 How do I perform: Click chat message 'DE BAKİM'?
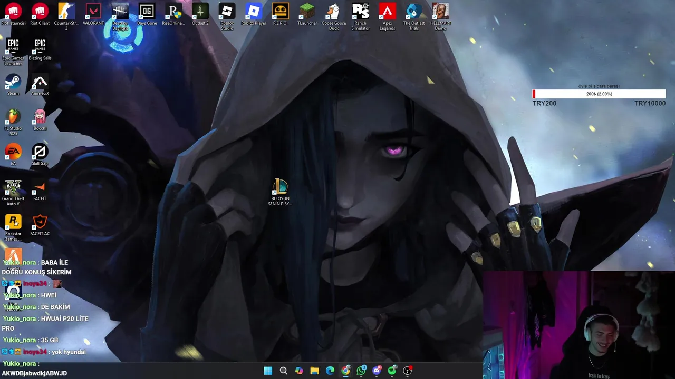click(55, 307)
